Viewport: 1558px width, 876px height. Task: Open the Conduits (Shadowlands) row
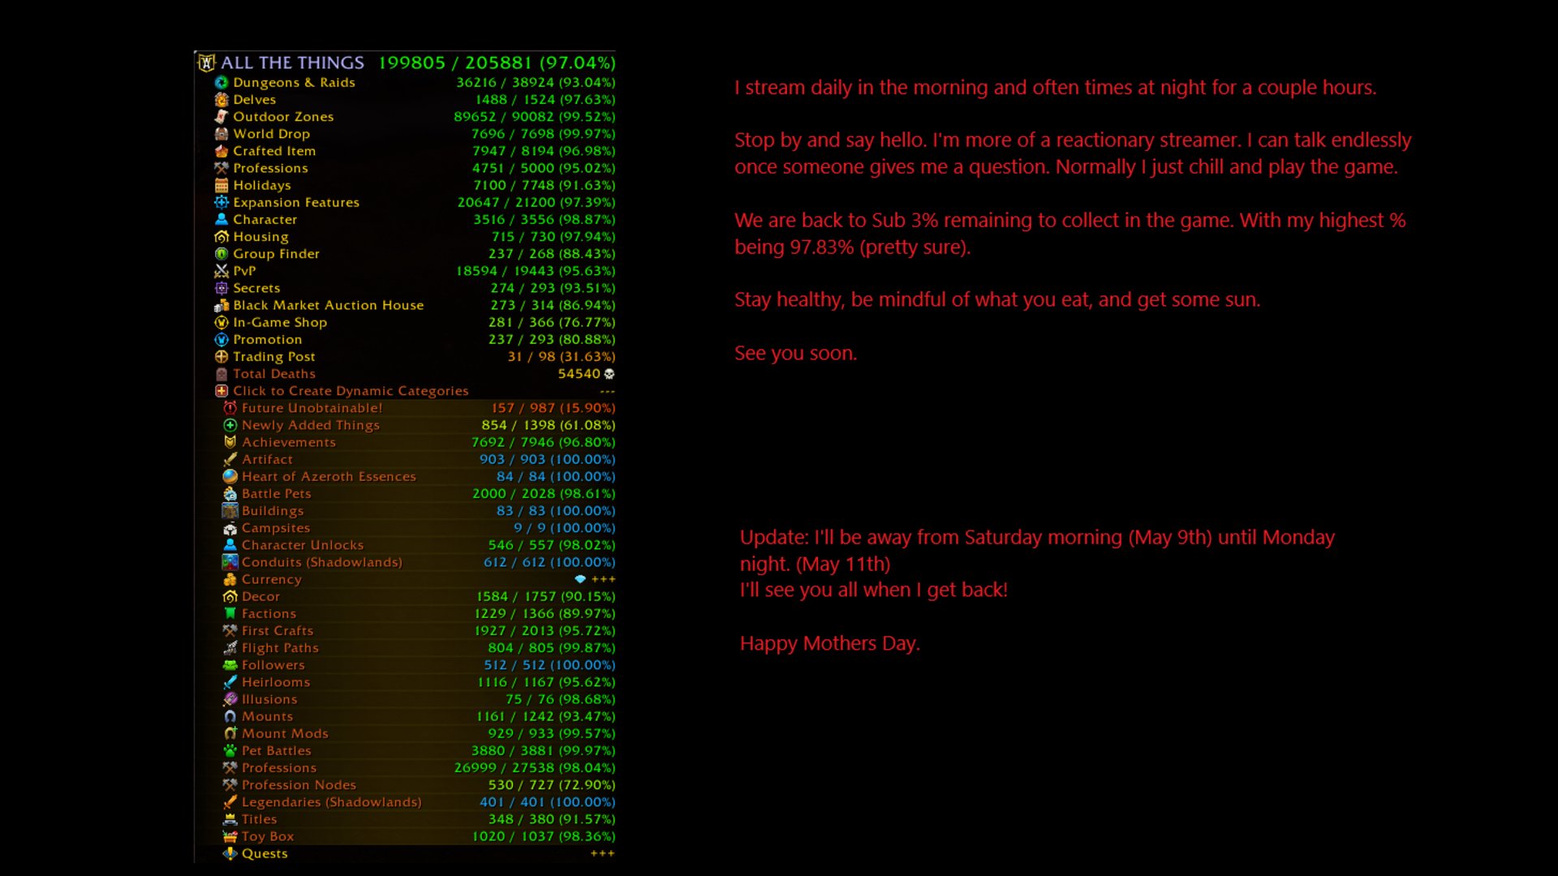click(418, 562)
